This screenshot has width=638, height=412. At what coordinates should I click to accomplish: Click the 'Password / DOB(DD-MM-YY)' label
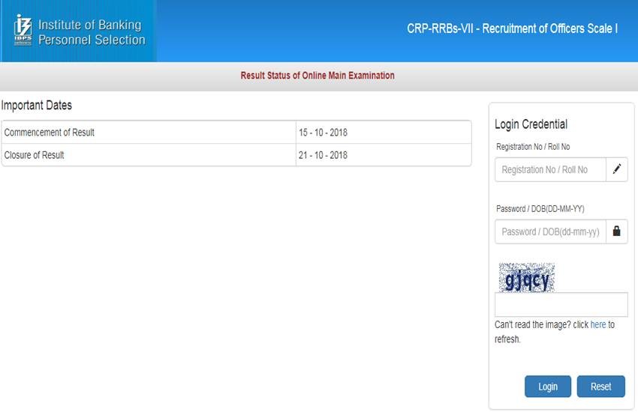540,209
